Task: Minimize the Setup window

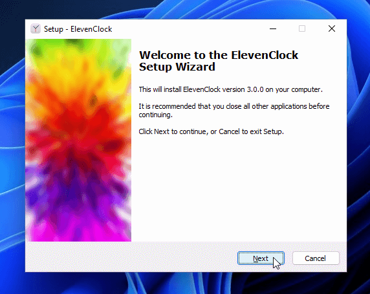Action: tap(273, 28)
